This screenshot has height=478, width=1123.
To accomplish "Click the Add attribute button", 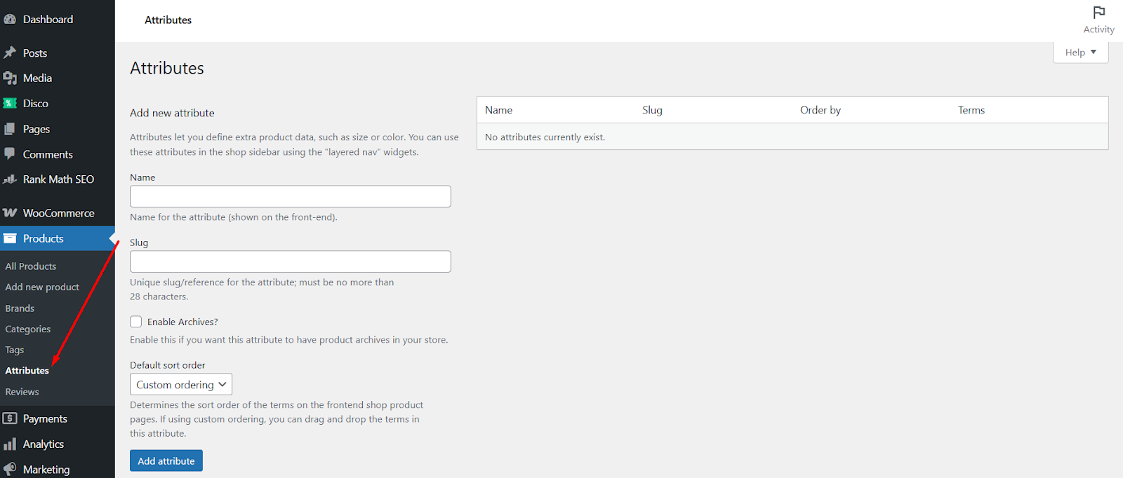I will click(x=166, y=460).
